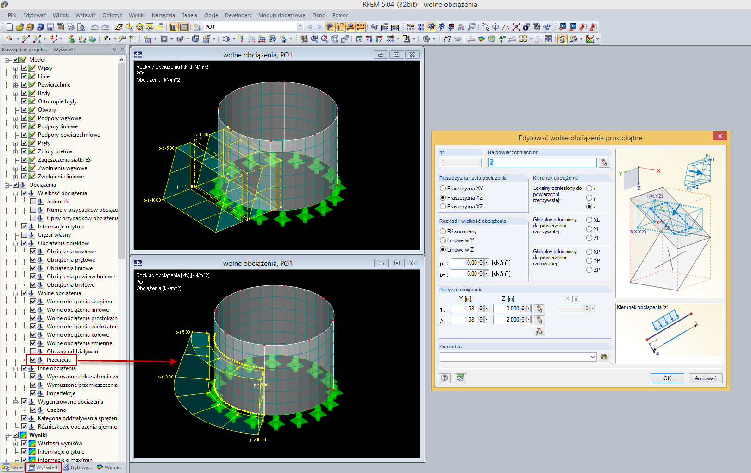The height and width of the screenshot is (473, 751).
Task: Expand the Powierzchnie tree node
Action: click(16, 85)
